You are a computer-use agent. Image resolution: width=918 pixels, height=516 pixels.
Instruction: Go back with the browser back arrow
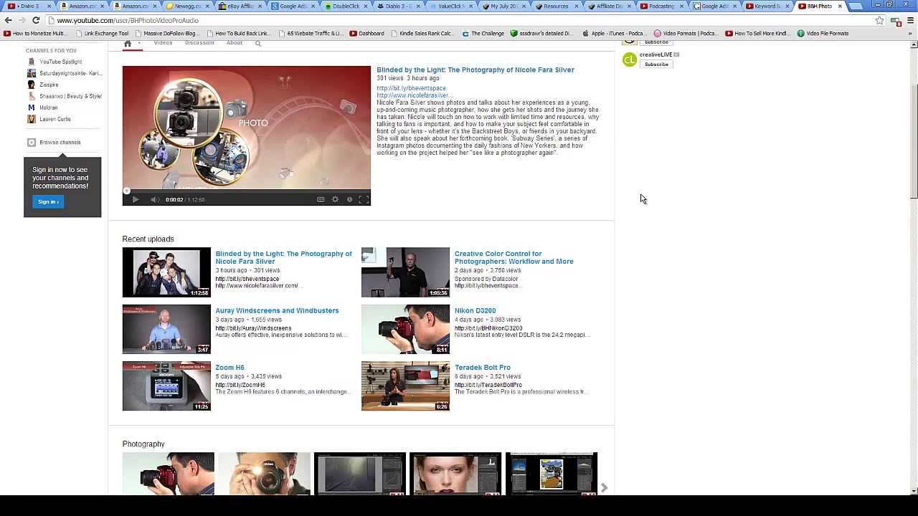pyautogui.click(x=9, y=20)
